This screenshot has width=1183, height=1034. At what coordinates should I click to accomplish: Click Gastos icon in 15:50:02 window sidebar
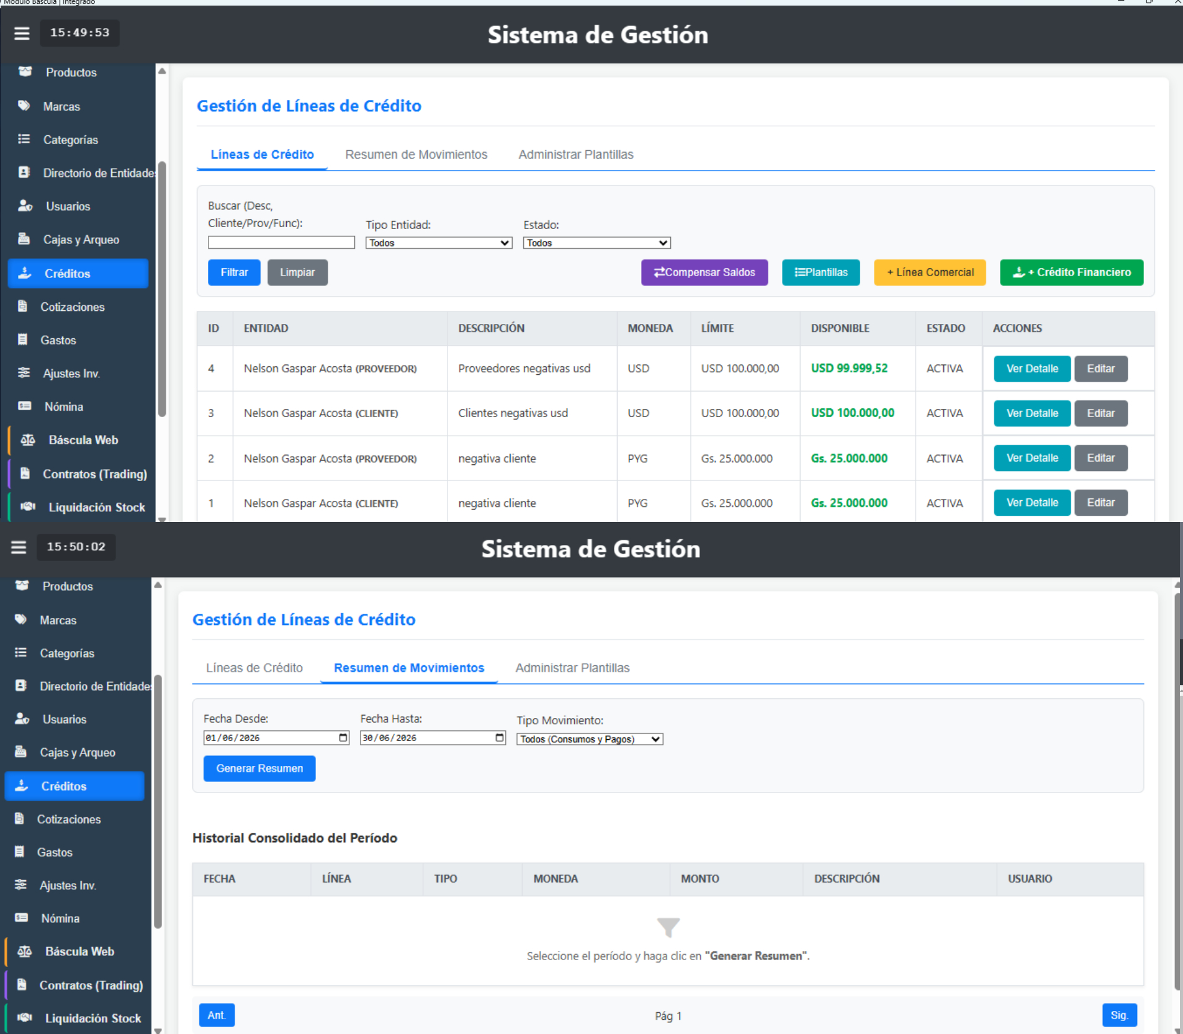pyautogui.click(x=19, y=852)
